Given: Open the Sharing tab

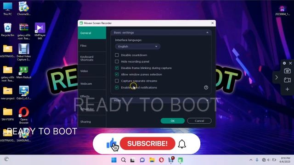Looking at the screenshot, I should pyautogui.click(x=92, y=121).
